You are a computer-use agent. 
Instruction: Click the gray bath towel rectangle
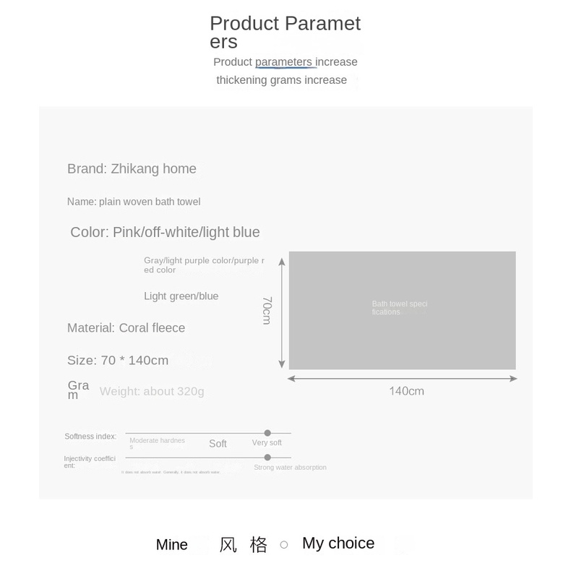pyautogui.click(x=402, y=310)
